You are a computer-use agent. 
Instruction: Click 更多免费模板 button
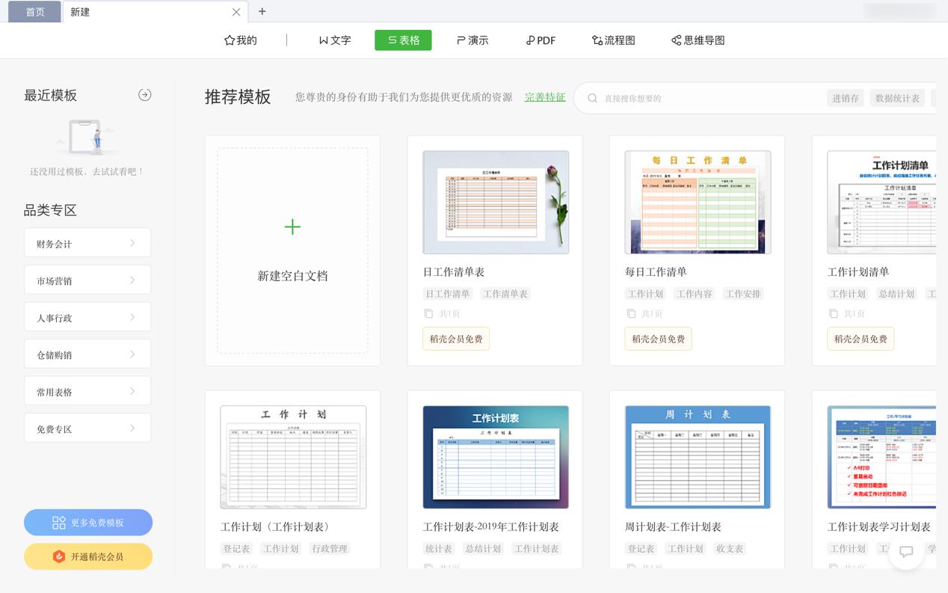pos(88,523)
